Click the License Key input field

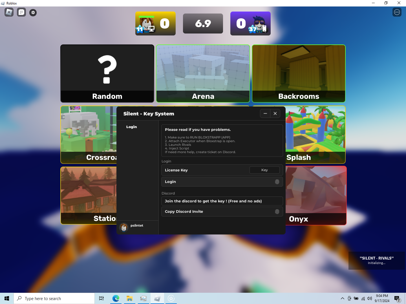pyautogui.click(x=264, y=170)
